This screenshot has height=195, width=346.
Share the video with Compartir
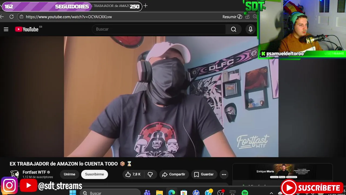pos(174,174)
